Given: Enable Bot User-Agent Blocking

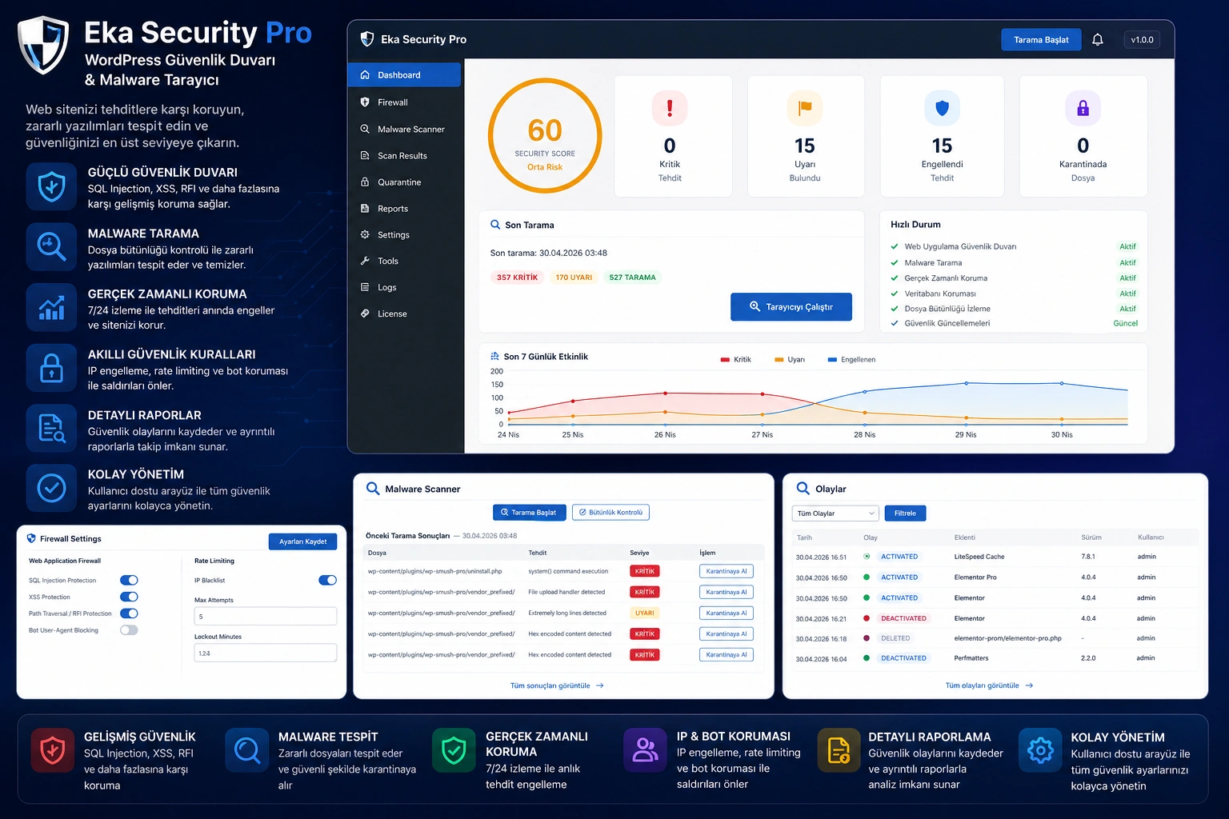Looking at the screenshot, I should (x=129, y=629).
